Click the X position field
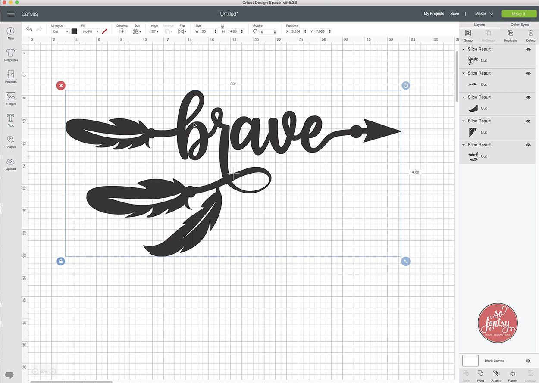539x383 pixels. pos(298,31)
